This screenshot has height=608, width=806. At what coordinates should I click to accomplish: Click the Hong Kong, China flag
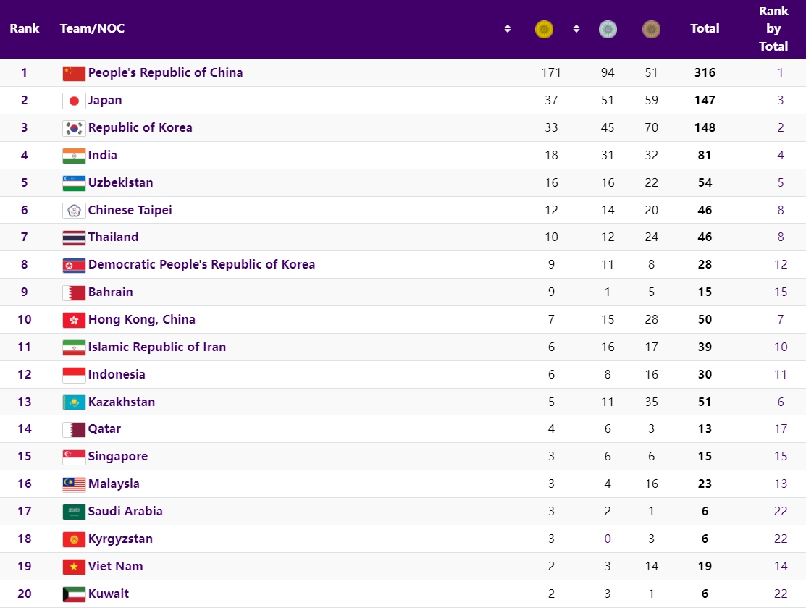click(x=74, y=320)
